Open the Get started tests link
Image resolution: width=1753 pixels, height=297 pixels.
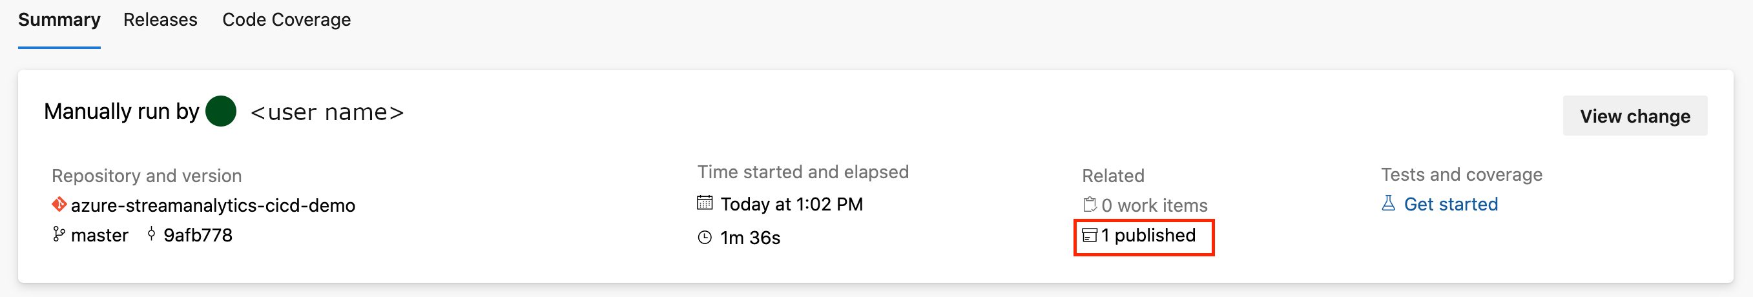tap(1451, 205)
